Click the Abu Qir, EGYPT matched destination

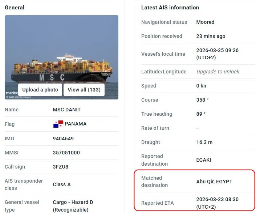[214, 182]
